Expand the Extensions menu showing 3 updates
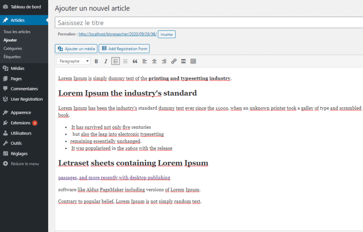Image resolution: width=363 pixels, height=232 pixels. coord(19,123)
